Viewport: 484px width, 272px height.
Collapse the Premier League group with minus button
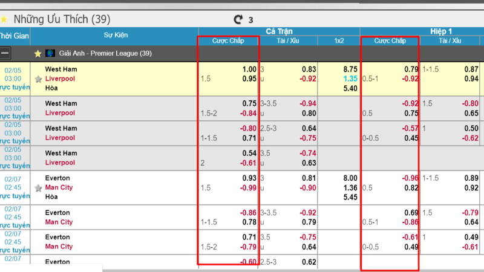pos(5,53)
